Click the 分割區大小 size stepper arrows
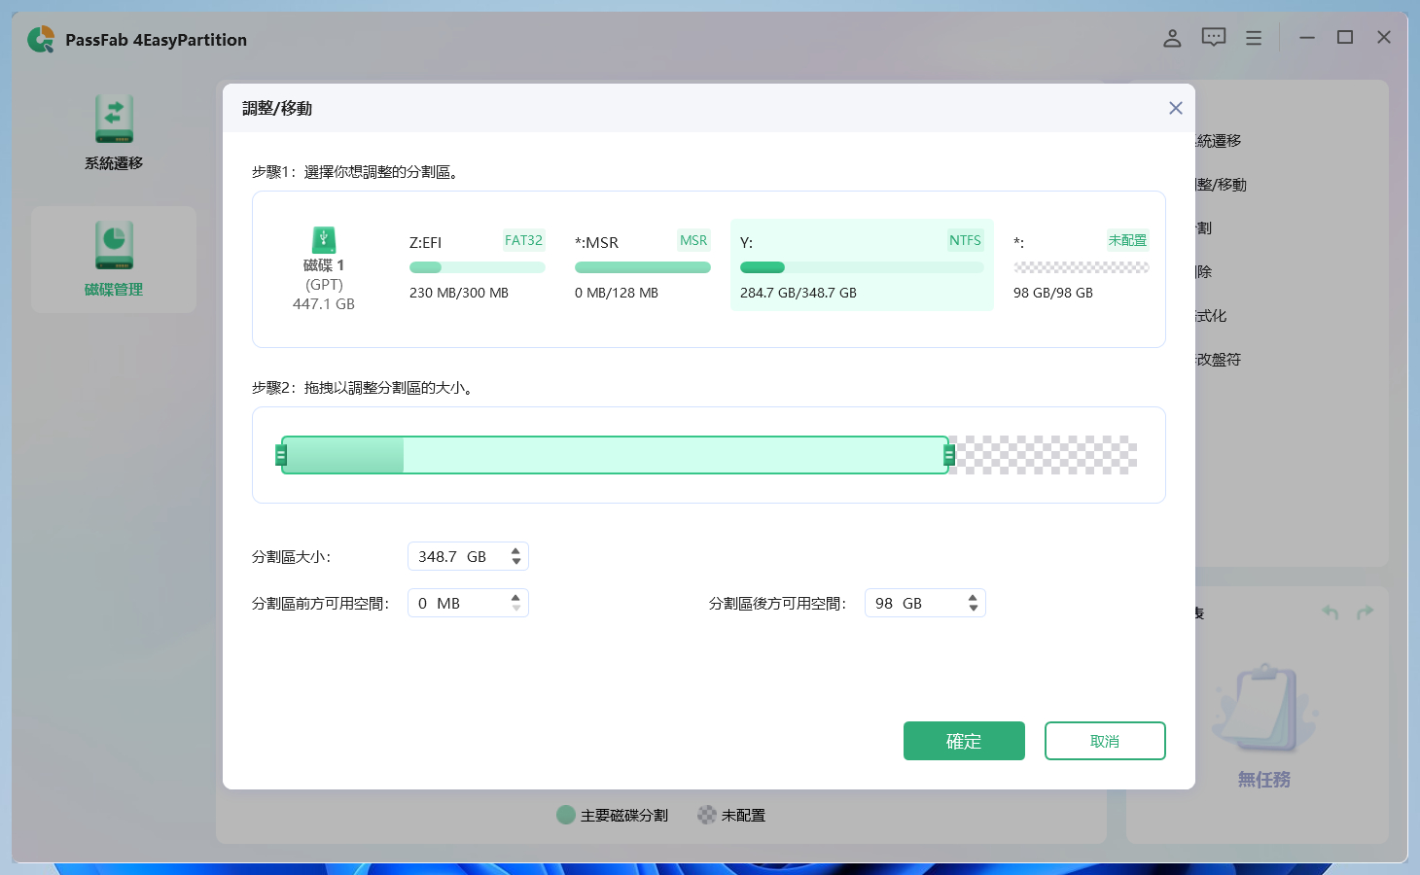1420x875 pixels. [515, 556]
